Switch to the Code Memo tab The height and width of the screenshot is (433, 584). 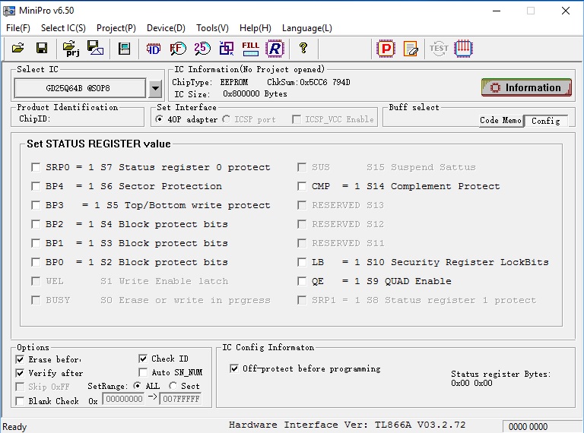(x=500, y=120)
